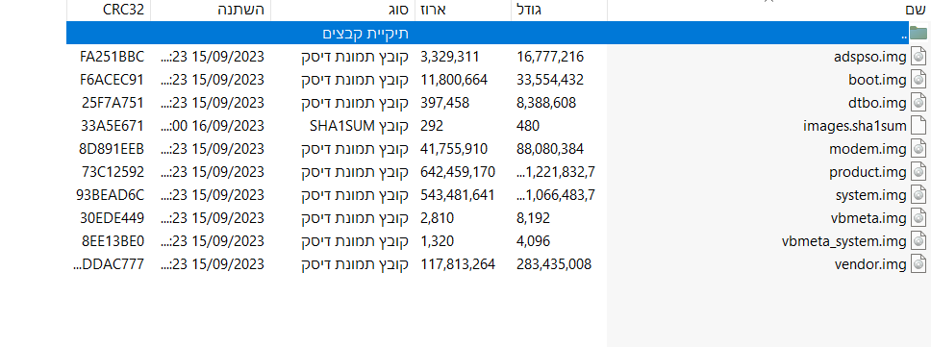Click the modem.img disk image icon
931x347 pixels.
pos(918,149)
